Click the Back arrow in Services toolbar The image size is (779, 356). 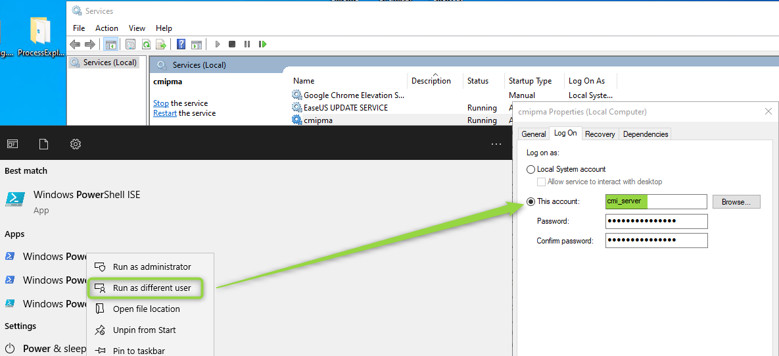point(75,44)
